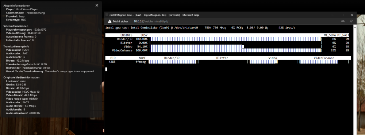The height and width of the screenshot is (135, 365).
Task: Click the 'Fehlerhafte Frames: 0' line
Action: [20, 40]
